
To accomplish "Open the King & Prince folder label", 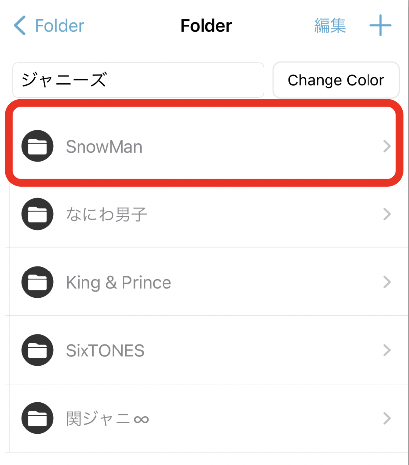I will tap(119, 283).
